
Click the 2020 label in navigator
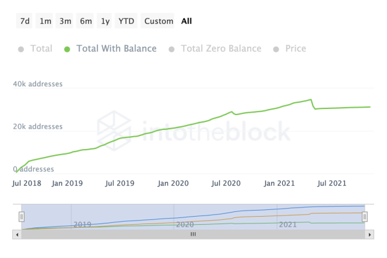click(185, 225)
